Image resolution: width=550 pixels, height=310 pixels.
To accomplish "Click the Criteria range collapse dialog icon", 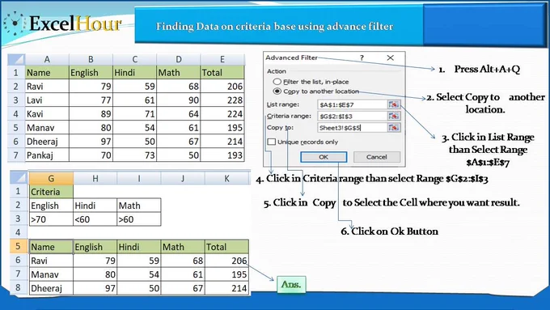I will (x=394, y=116).
